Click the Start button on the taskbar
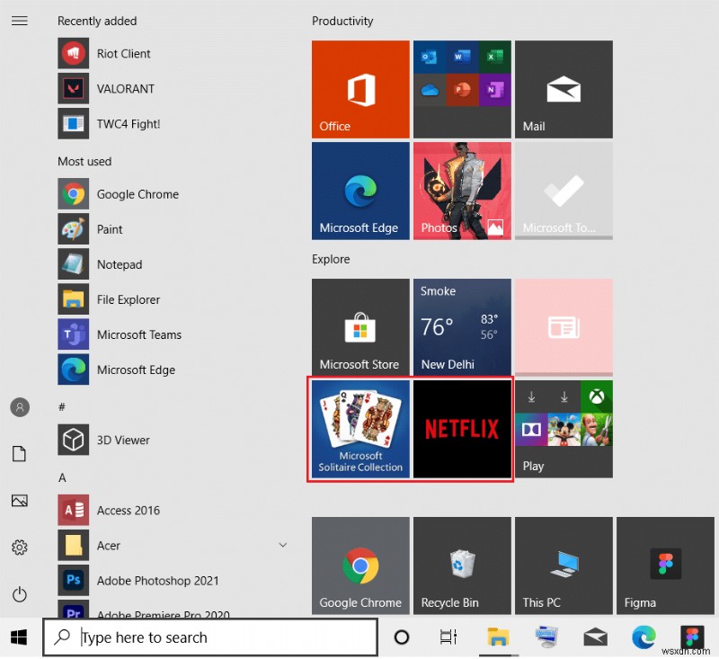Viewport: 719px width, 659px height. coord(18,637)
